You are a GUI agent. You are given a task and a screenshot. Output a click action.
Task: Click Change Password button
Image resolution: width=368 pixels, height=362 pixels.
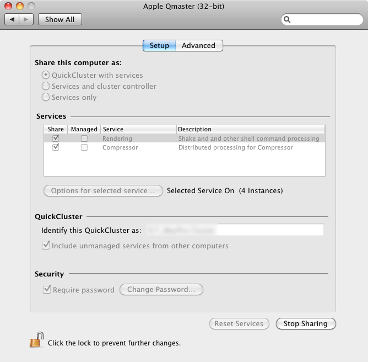click(161, 289)
